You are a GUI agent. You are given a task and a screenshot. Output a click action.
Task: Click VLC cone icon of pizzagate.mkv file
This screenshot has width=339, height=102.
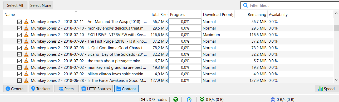[x=26, y=61]
